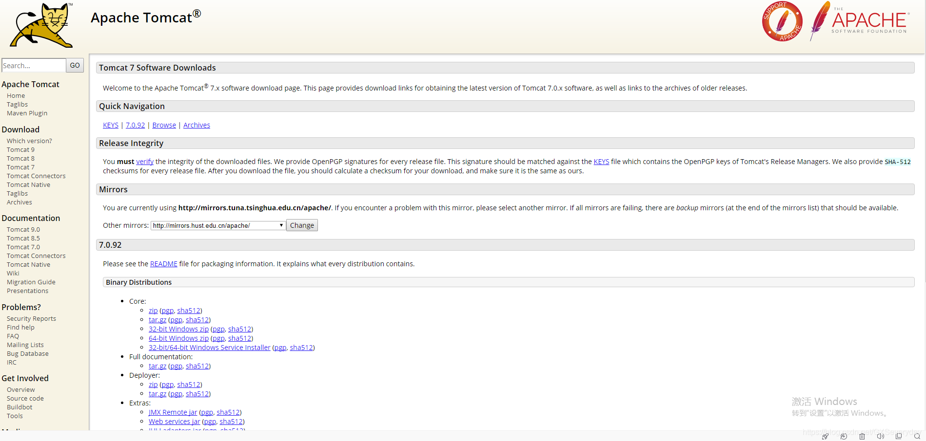Download the Core tar.gz distribution
The width and height of the screenshot is (926, 441).
pos(158,320)
